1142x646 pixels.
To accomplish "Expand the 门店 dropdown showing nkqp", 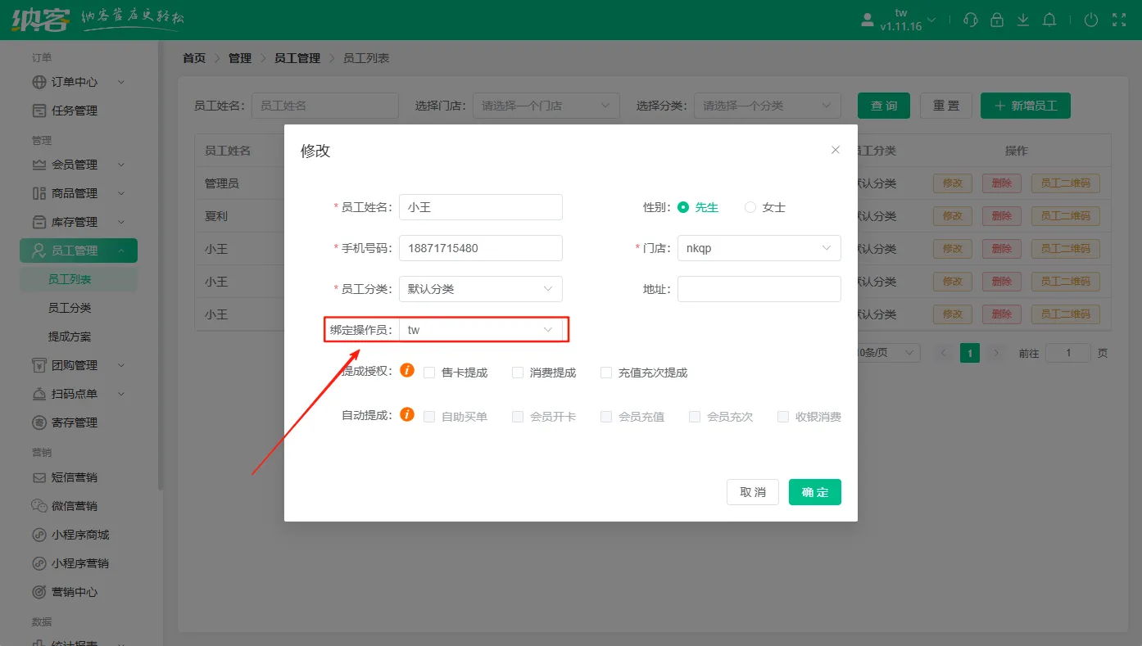I will pos(759,248).
